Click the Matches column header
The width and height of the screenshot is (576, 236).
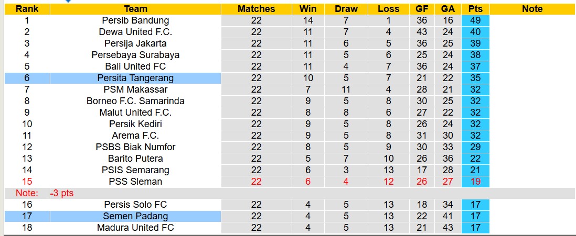point(256,9)
